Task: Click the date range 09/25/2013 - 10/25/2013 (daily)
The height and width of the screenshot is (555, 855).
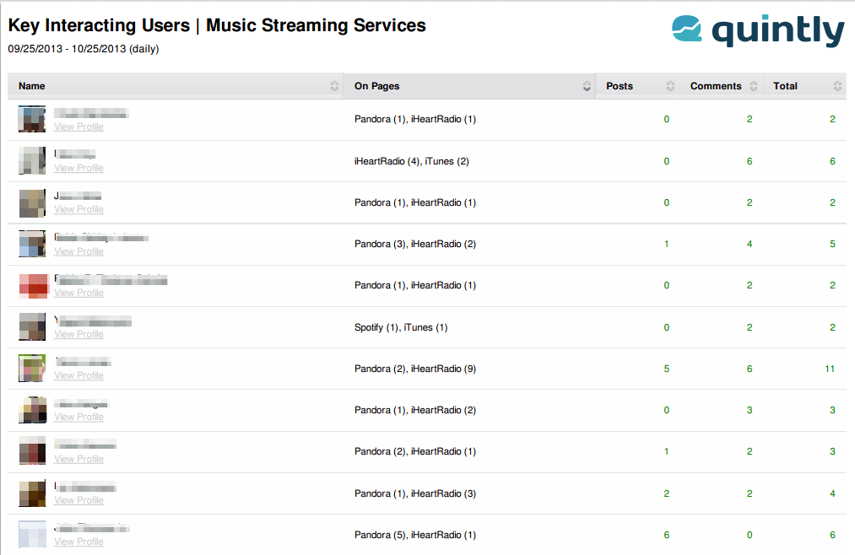Action: (84, 48)
